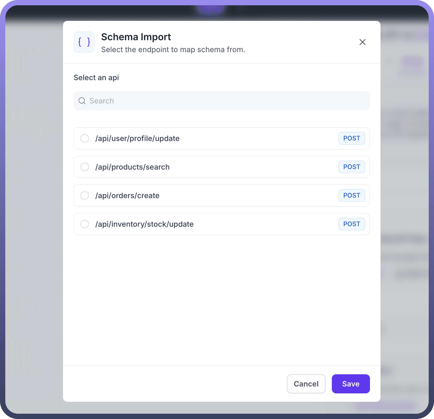Click POST badge on user profile update row
434x419 pixels.
(351, 138)
